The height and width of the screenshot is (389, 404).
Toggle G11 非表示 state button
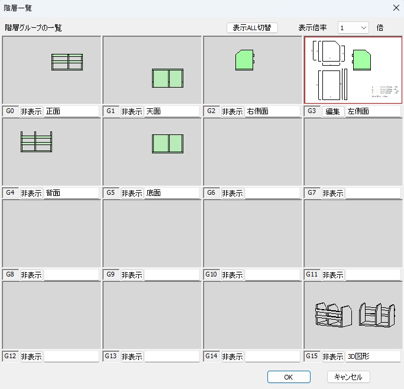(x=333, y=275)
